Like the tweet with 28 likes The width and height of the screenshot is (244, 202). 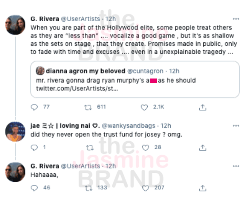click(x=145, y=148)
